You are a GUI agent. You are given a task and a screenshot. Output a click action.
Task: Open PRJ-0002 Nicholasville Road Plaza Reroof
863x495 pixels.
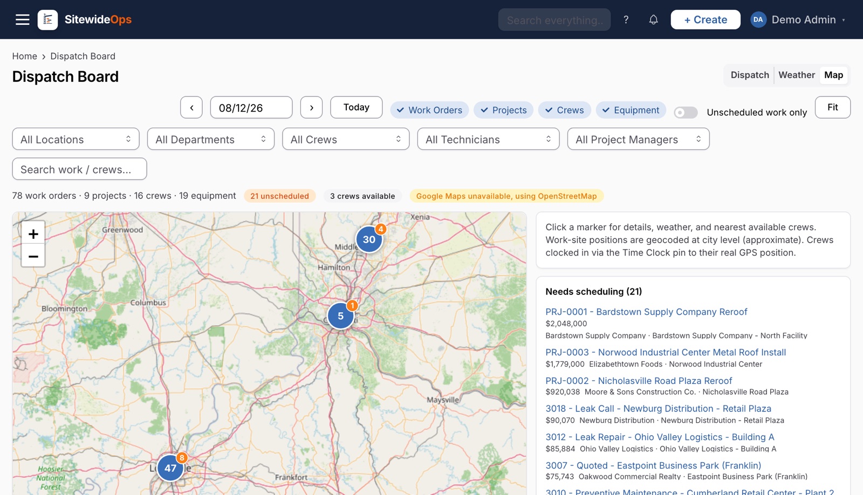click(x=639, y=381)
